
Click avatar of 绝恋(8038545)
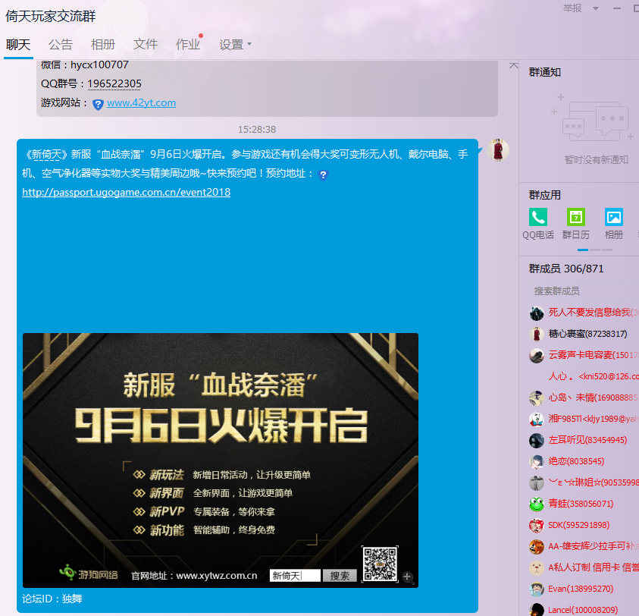[537, 462]
